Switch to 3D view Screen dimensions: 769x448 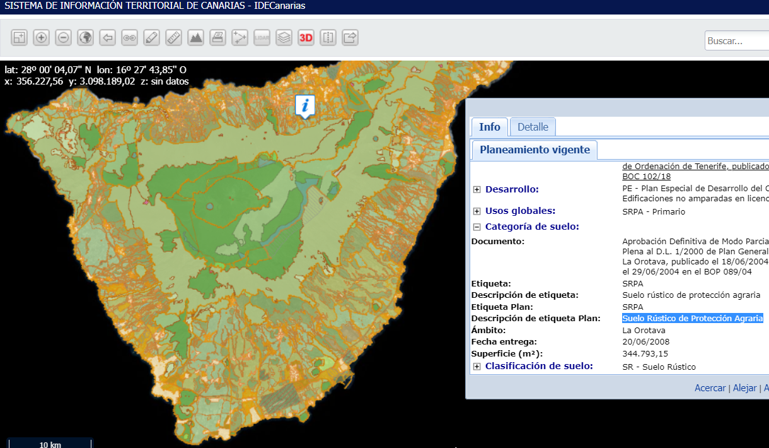[306, 38]
